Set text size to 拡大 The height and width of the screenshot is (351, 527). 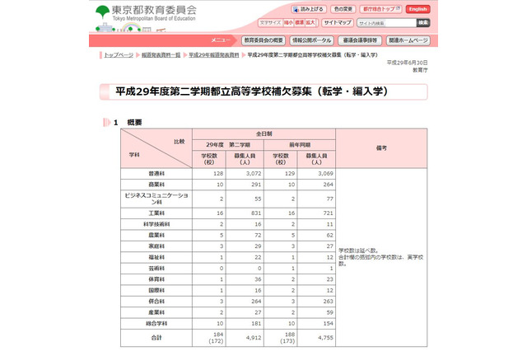310,23
